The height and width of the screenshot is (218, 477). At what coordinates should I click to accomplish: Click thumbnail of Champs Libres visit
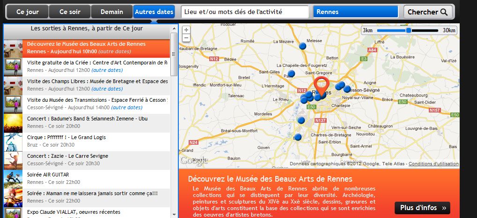click(13, 86)
